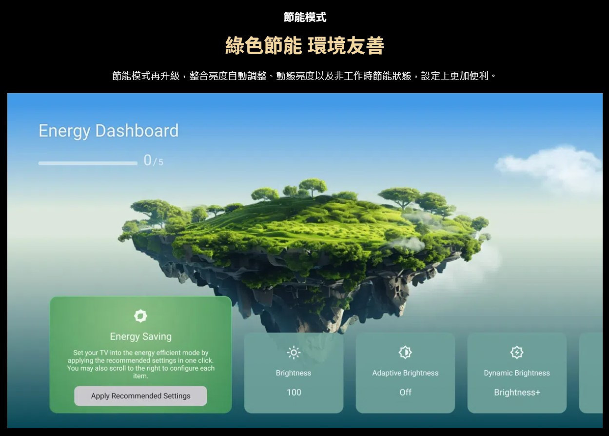This screenshot has height=436, width=609.
Task: Click the Energy Saving description paragraph
Action: [140, 364]
